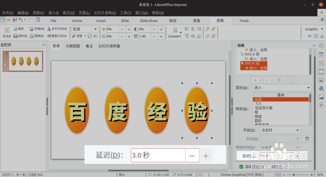
Task: Click the align center horizontally icon
Action: (x=193, y=29)
